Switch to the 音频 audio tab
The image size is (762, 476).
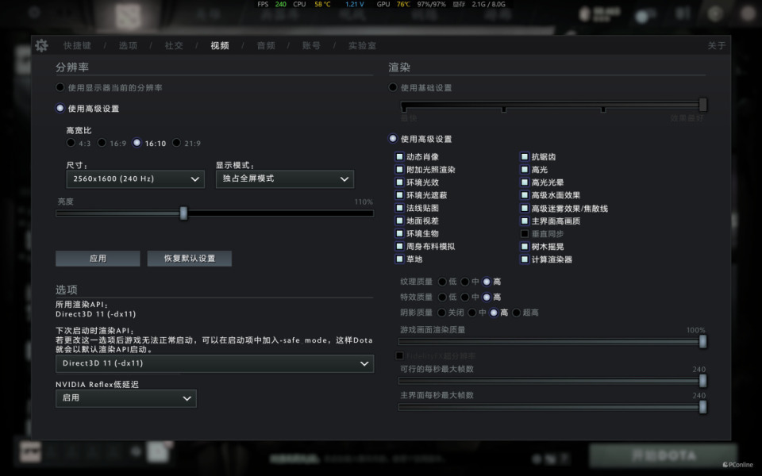click(x=265, y=45)
